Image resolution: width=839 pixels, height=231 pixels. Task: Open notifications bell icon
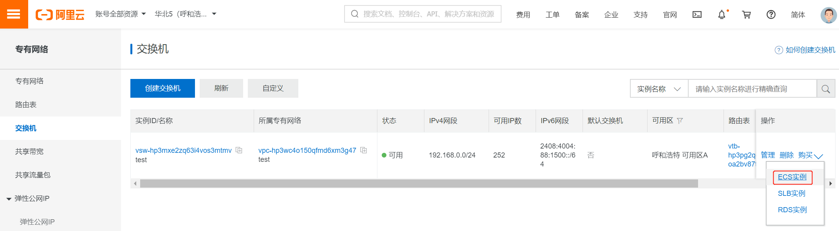coord(722,14)
